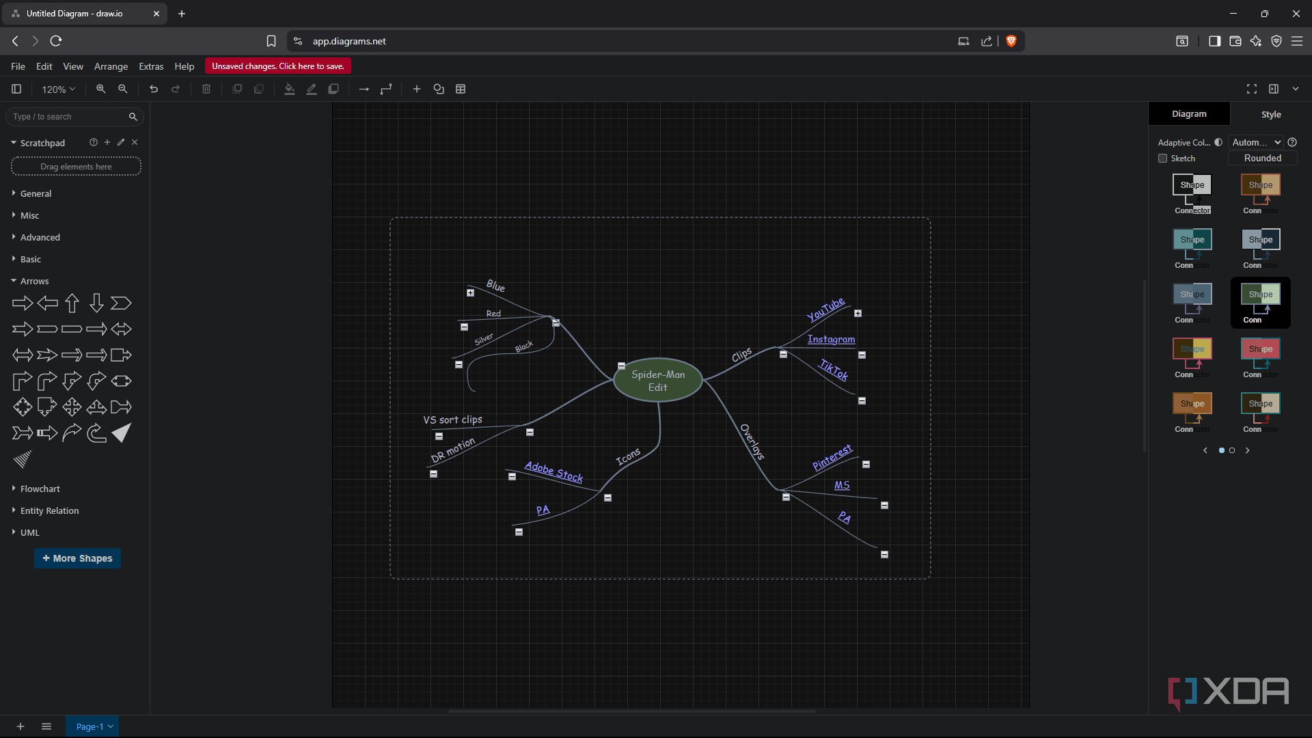Expand the Advanced shapes section
1312x738 pixels.
tap(40, 237)
